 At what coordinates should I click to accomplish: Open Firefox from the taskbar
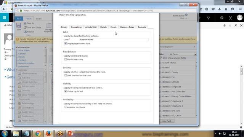[48, 134]
